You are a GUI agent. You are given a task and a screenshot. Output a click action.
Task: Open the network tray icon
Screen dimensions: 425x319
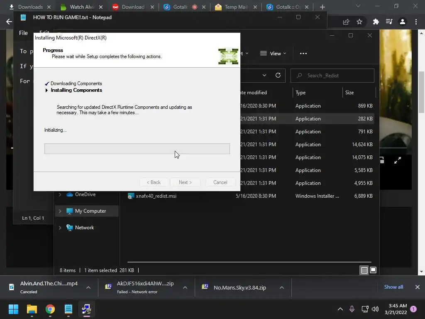point(365,309)
